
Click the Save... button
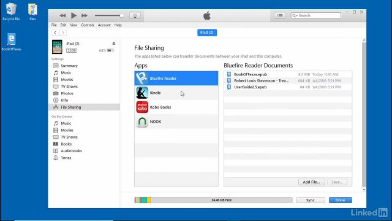click(337, 182)
